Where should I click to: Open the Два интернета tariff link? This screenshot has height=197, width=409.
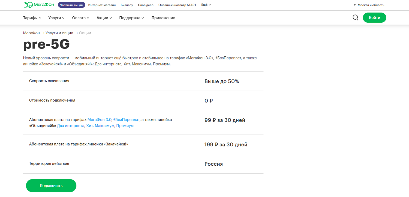(x=71, y=126)
